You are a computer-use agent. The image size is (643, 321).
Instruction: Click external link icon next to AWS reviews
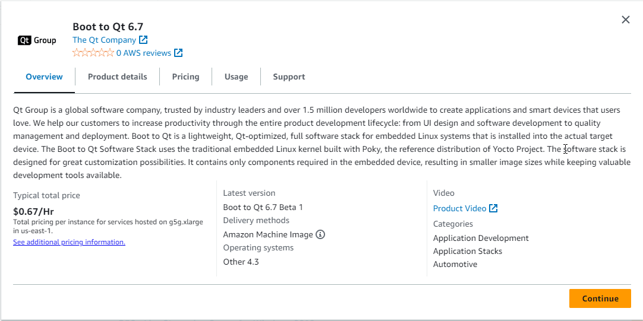coord(178,53)
